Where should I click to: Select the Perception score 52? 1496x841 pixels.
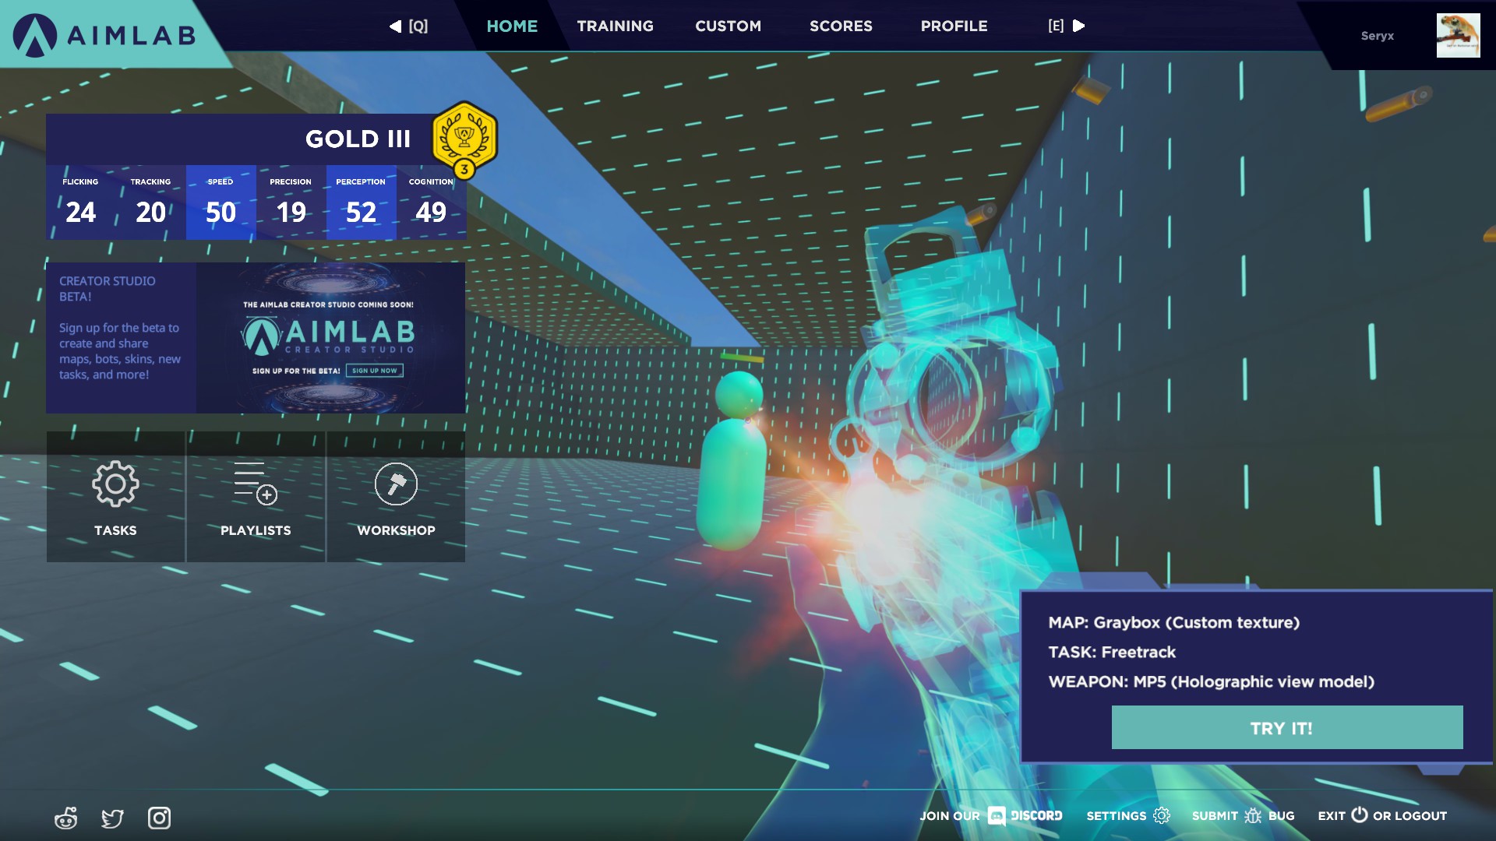[361, 202]
